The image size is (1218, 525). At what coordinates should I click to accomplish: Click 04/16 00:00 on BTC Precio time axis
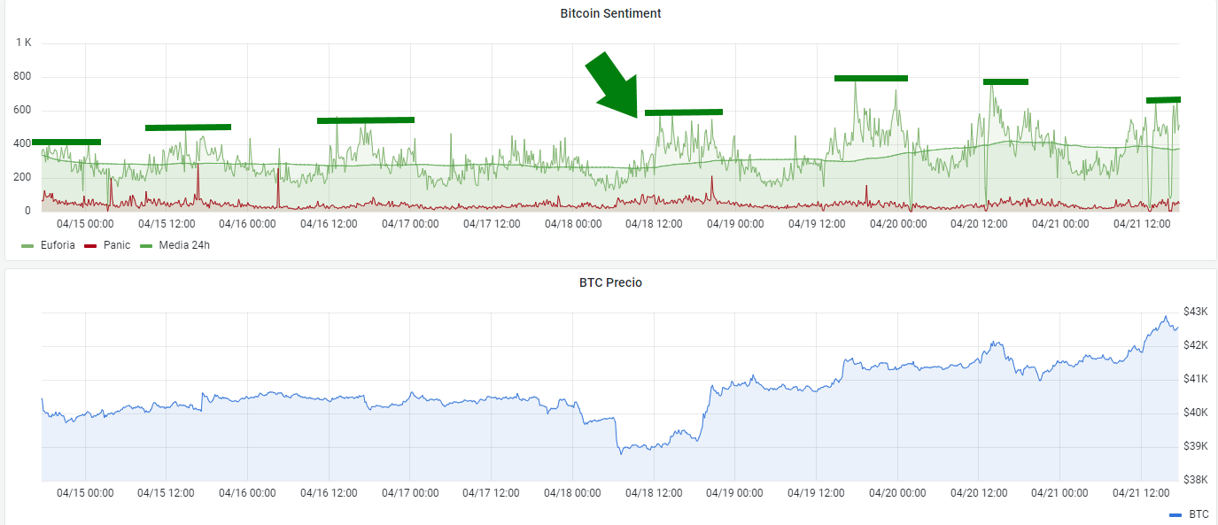(x=247, y=493)
